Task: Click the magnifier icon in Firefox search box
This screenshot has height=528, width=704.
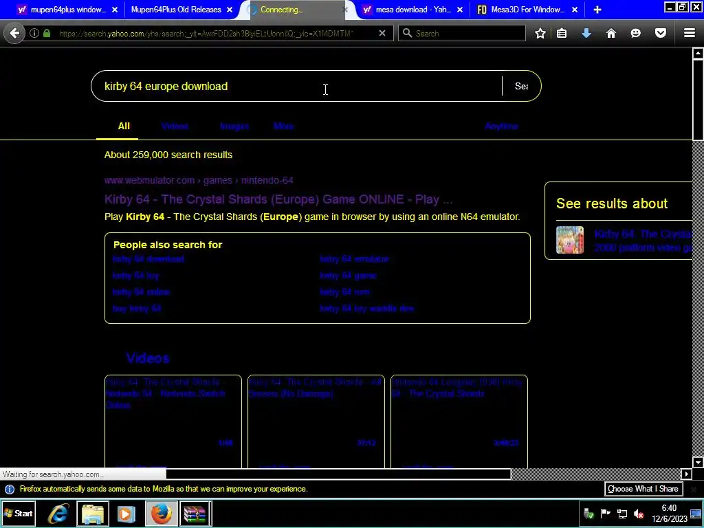Action: coord(407,33)
